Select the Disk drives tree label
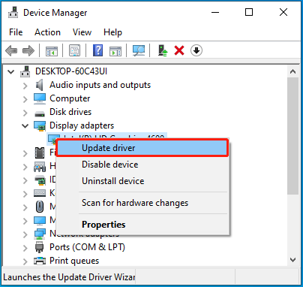This screenshot has height=287, width=303. (70, 112)
